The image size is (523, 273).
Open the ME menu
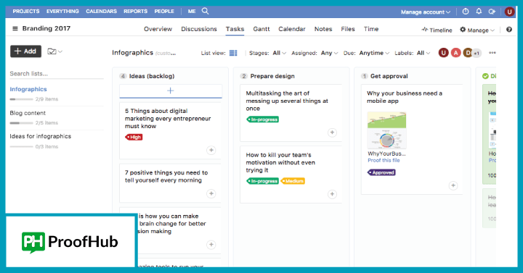192,12
